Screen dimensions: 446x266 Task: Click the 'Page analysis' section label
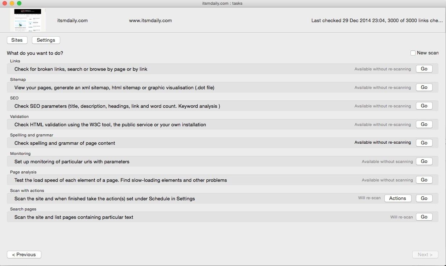[x=23, y=172]
